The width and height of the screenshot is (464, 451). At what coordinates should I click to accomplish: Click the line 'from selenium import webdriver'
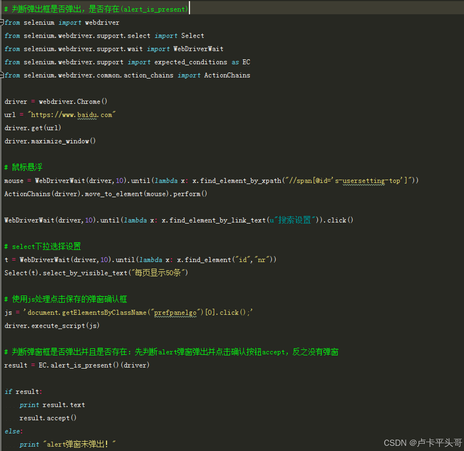pos(62,23)
